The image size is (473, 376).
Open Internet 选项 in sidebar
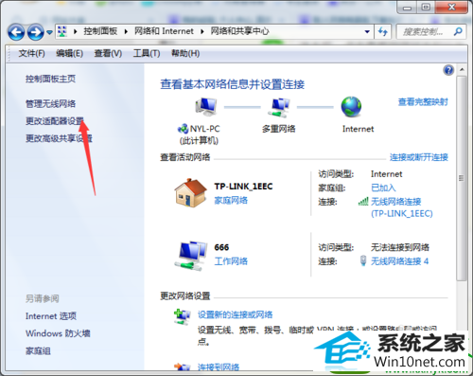tap(51, 316)
